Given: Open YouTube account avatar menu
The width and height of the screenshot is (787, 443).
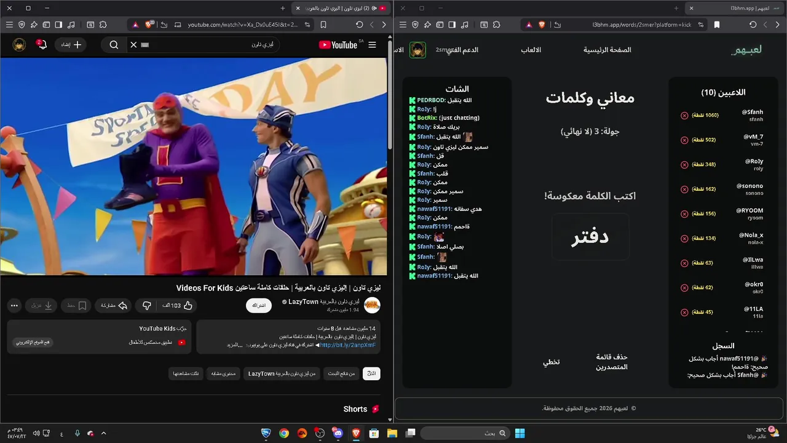Looking at the screenshot, I should coord(19,45).
